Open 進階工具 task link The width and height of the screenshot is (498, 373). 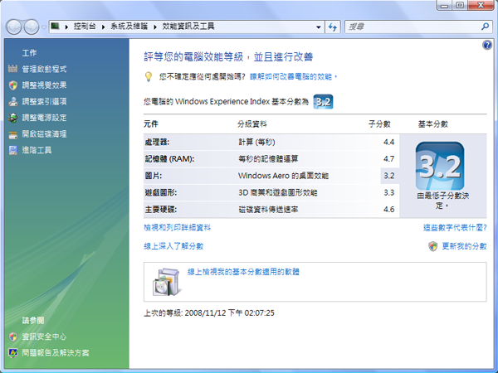(37, 150)
